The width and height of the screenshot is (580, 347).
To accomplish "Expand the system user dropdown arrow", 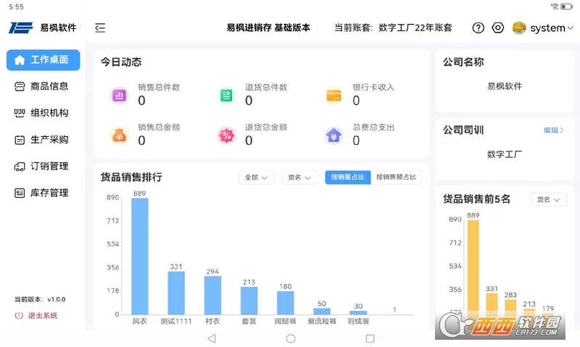I will pos(570,28).
